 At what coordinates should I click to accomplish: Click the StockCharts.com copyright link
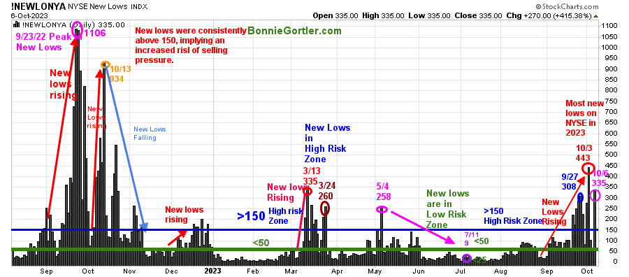[567, 6]
